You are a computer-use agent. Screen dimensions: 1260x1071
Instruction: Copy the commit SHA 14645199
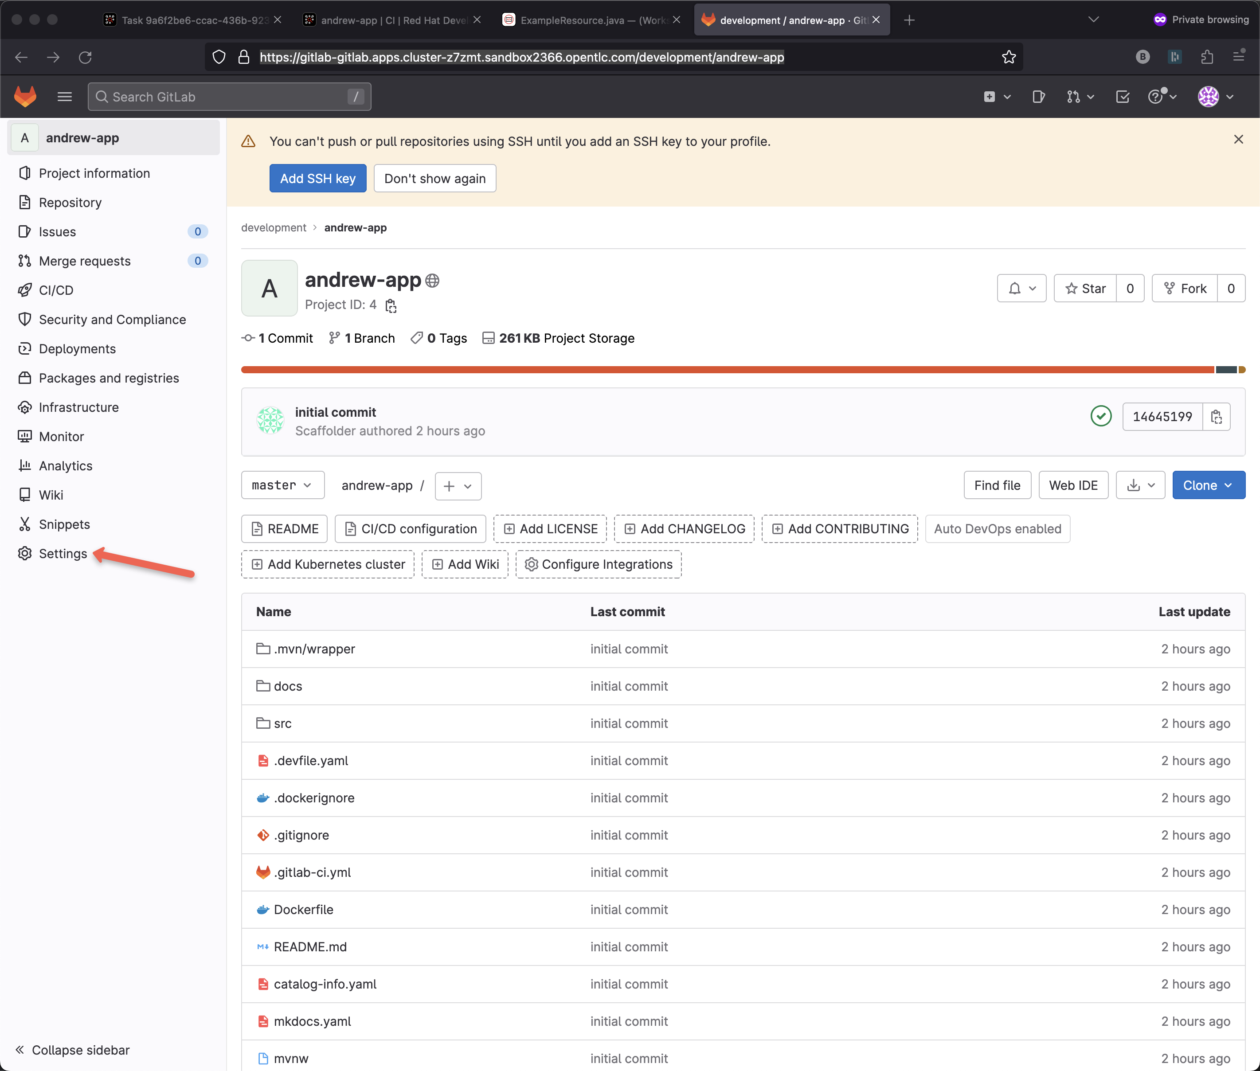[x=1216, y=417]
